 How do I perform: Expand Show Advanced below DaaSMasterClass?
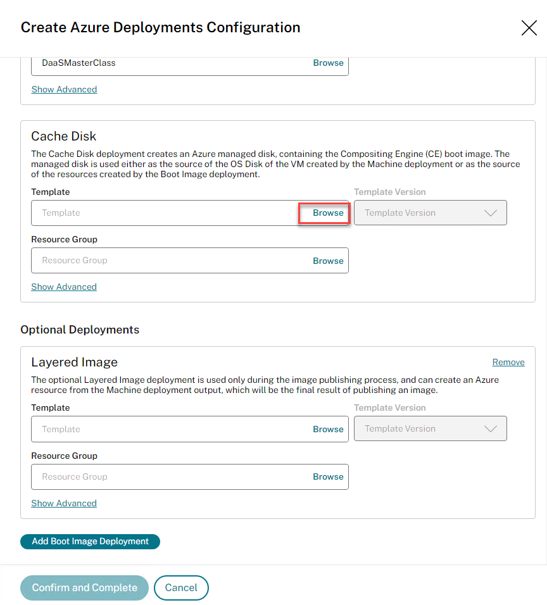64,89
